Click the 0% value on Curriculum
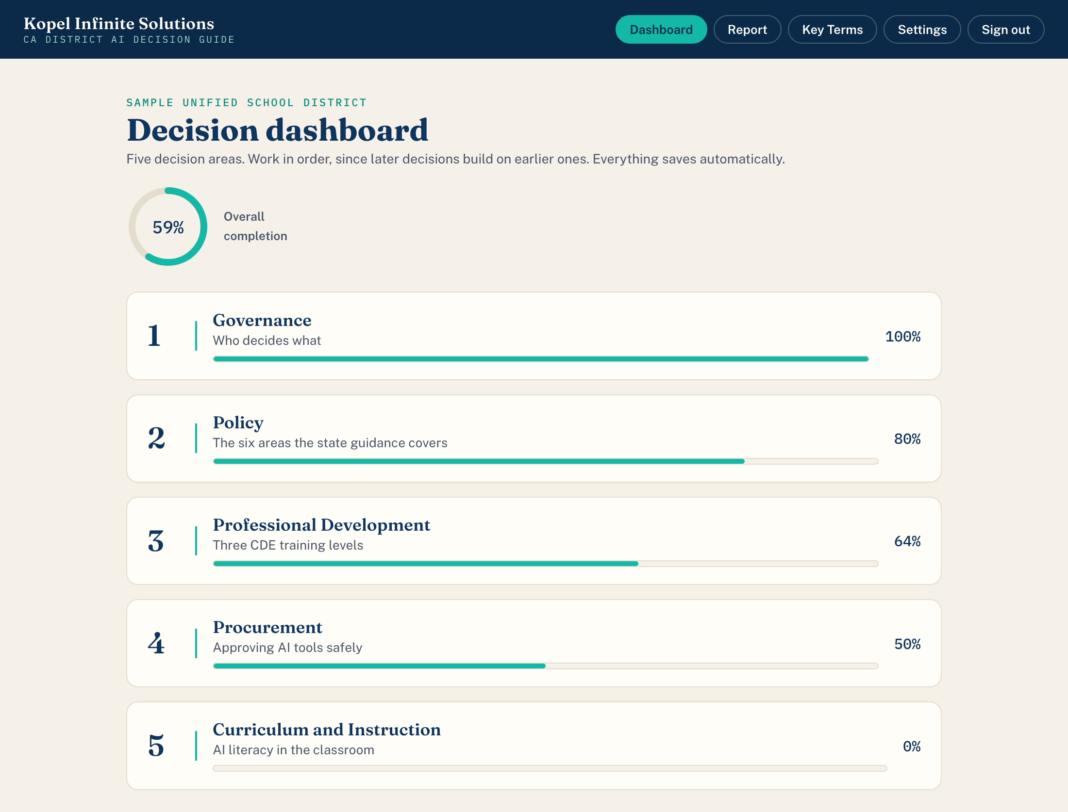Screen dimensions: 1068x812 pyautogui.click(x=912, y=747)
